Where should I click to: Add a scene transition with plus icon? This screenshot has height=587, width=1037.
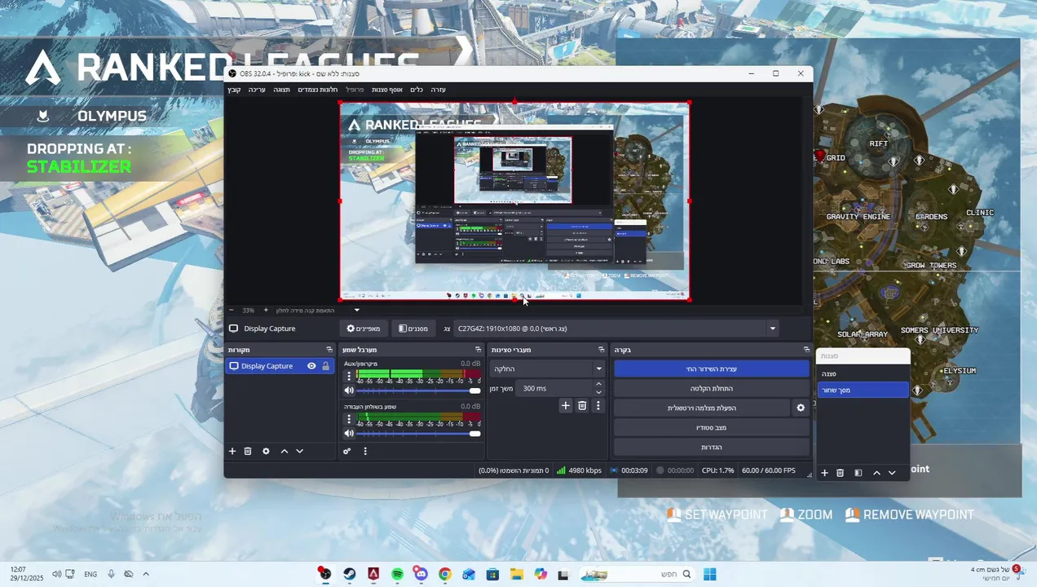pyautogui.click(x=565, y=405)
